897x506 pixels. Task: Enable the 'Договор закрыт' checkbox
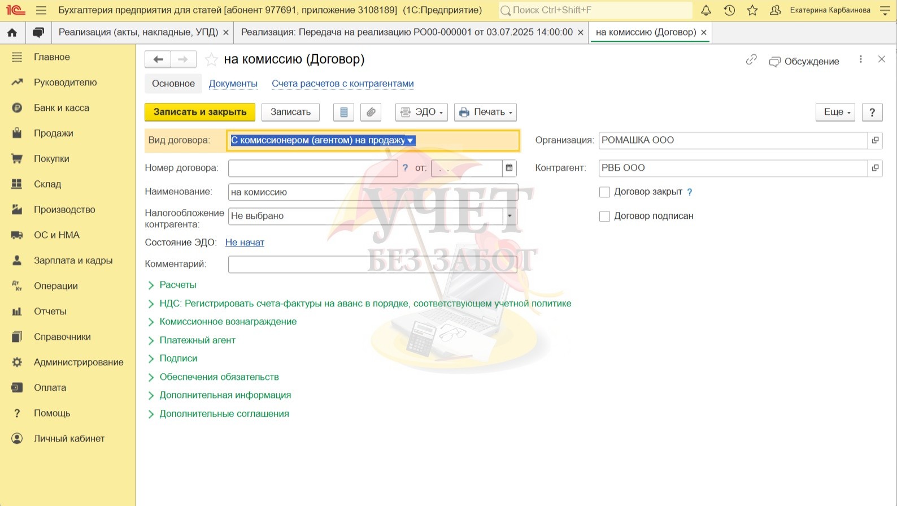(x=604, y=192)
